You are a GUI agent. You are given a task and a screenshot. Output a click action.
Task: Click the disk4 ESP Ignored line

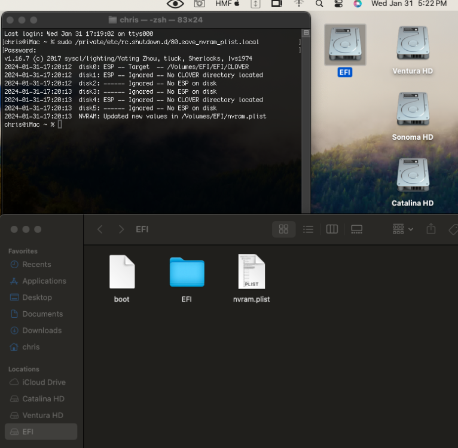[133, 100]
